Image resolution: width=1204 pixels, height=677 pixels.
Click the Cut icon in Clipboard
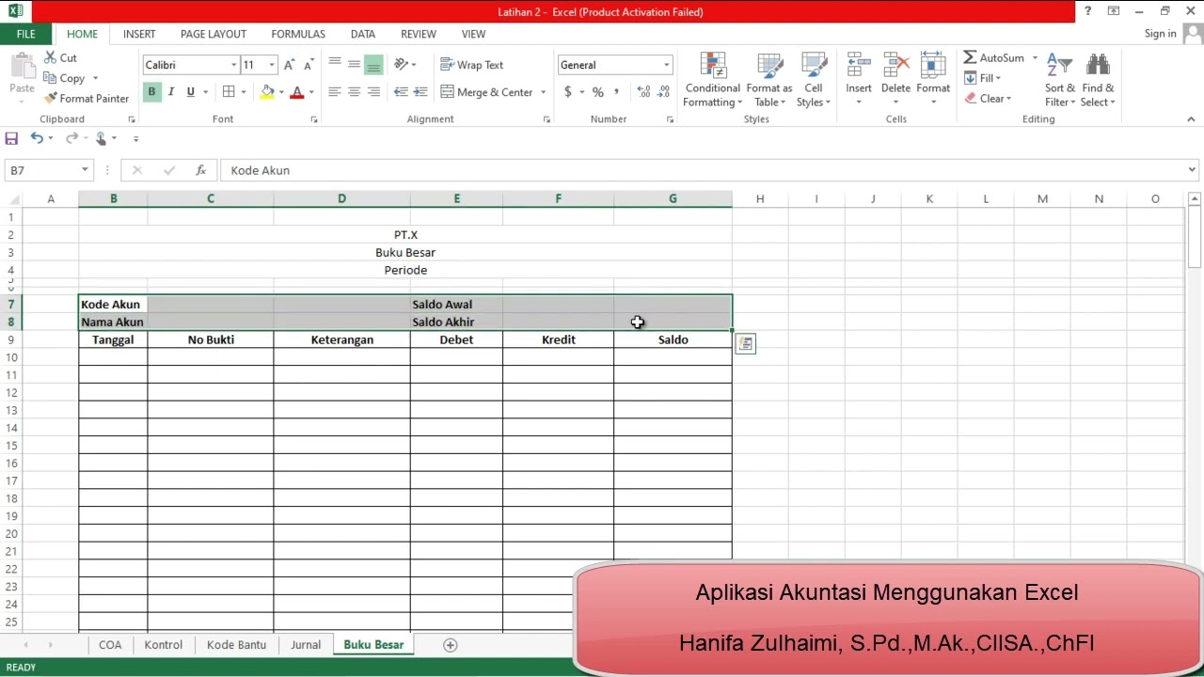[x=51, y=57]
